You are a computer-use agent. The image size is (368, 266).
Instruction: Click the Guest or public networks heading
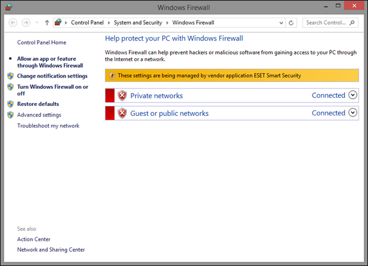tap(169, 114)
